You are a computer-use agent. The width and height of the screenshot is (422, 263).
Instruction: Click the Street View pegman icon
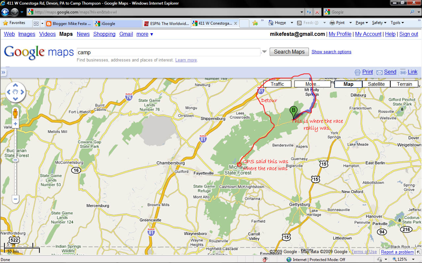click(x=15, y=113)
